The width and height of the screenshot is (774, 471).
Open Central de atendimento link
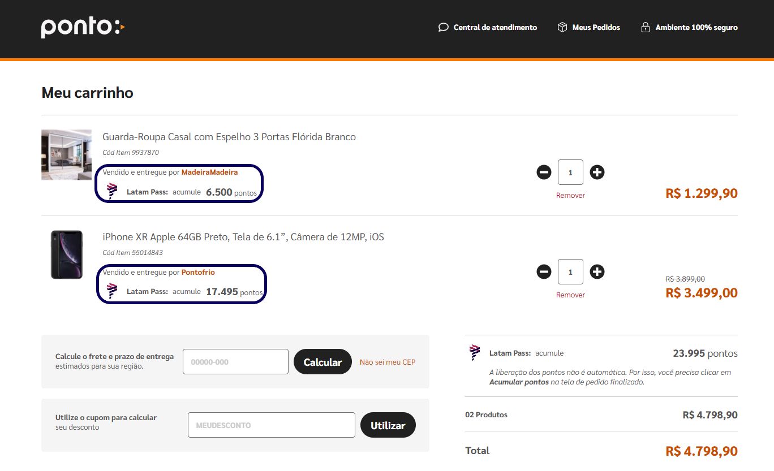click(495, 27)
